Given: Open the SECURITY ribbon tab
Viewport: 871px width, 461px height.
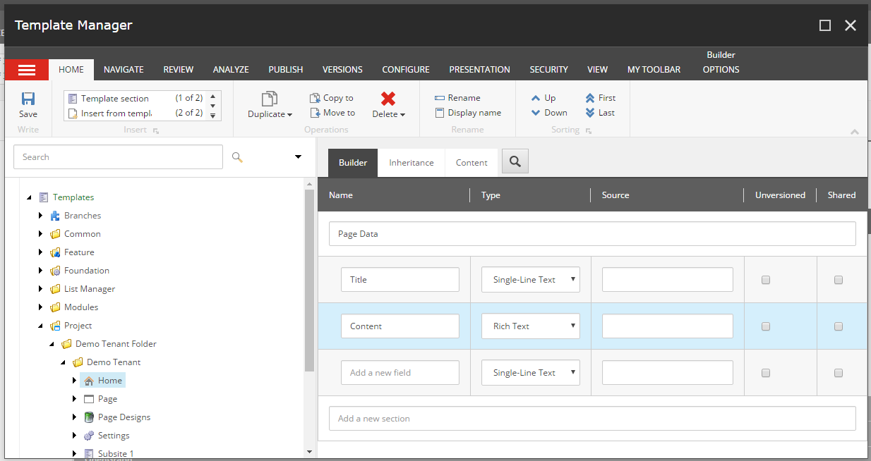Looking at the screenshot, I should [x=549, y=70].
